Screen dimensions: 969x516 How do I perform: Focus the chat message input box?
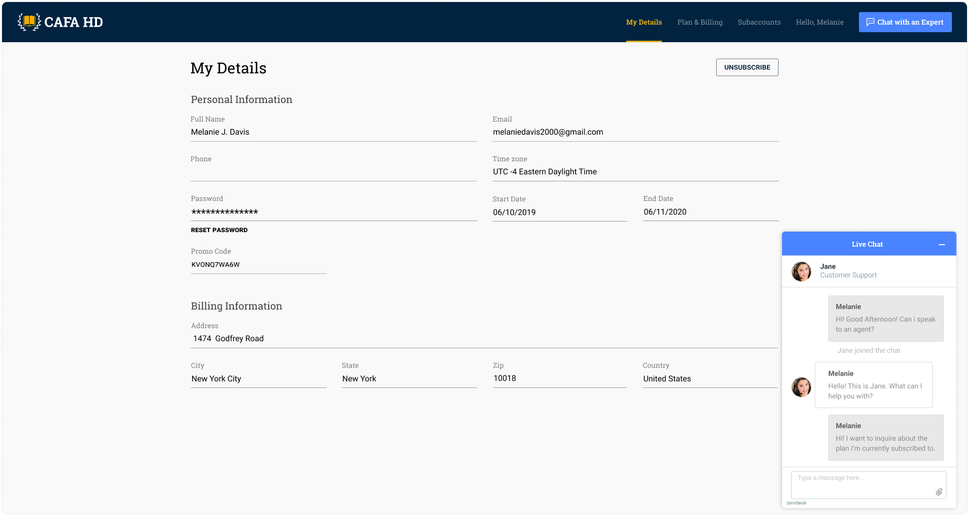(862, 483)
